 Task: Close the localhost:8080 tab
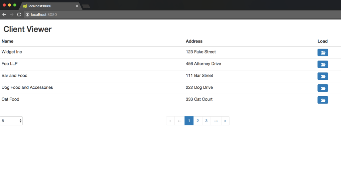tap(77, 6)
